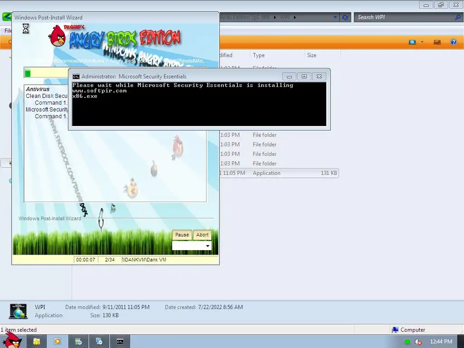Click the command prompt title bar icon
464x348 pixels.
tap(76, 76)
